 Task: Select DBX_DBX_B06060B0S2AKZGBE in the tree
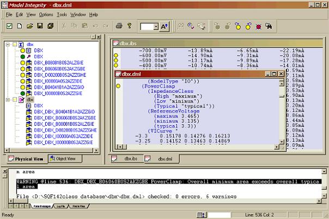[x=65, y=118]
